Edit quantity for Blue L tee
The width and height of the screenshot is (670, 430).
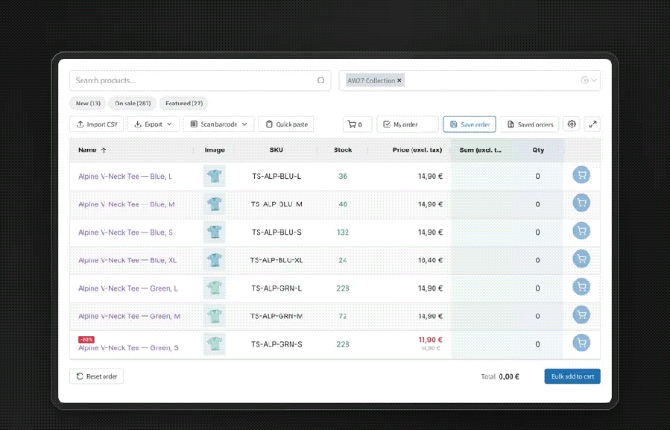tap(537, 176)
